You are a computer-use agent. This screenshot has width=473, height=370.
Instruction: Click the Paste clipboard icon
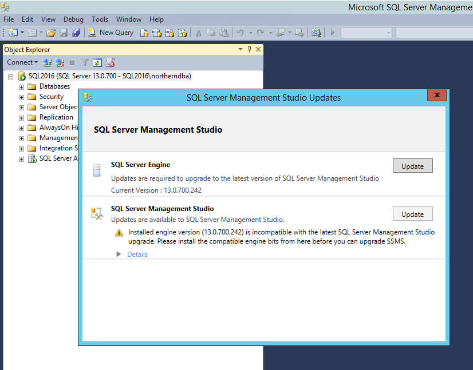(x=224, y=33)
